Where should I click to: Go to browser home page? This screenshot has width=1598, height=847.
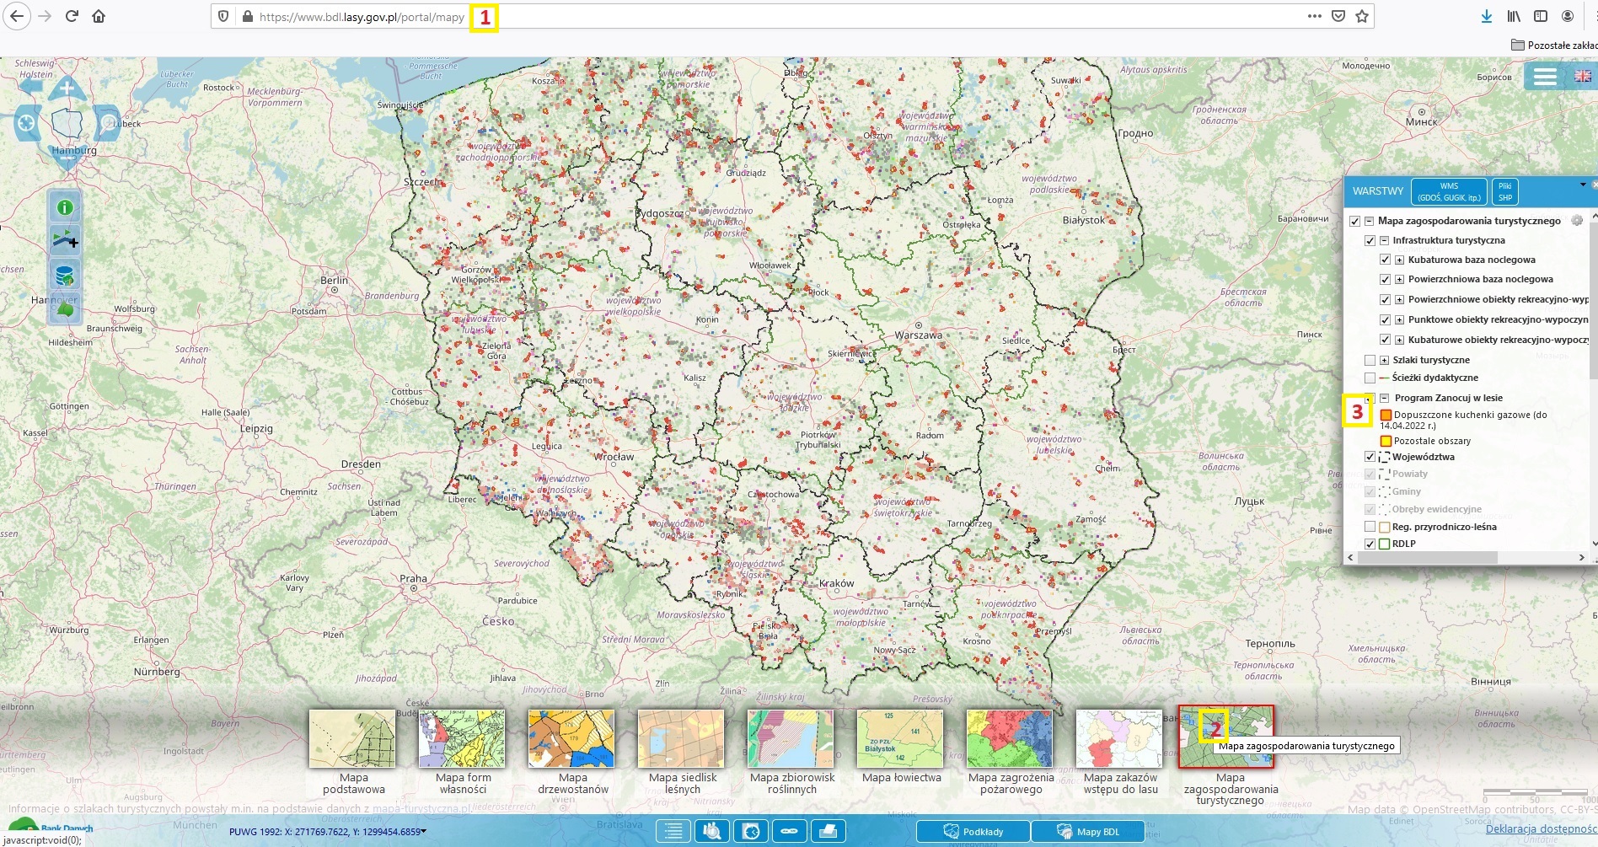tap(99, 16)
